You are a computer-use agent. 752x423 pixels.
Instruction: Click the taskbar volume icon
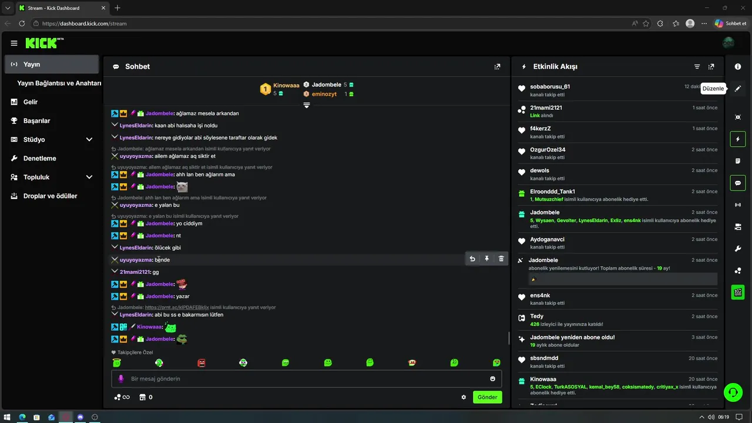[x=711, y=417]
